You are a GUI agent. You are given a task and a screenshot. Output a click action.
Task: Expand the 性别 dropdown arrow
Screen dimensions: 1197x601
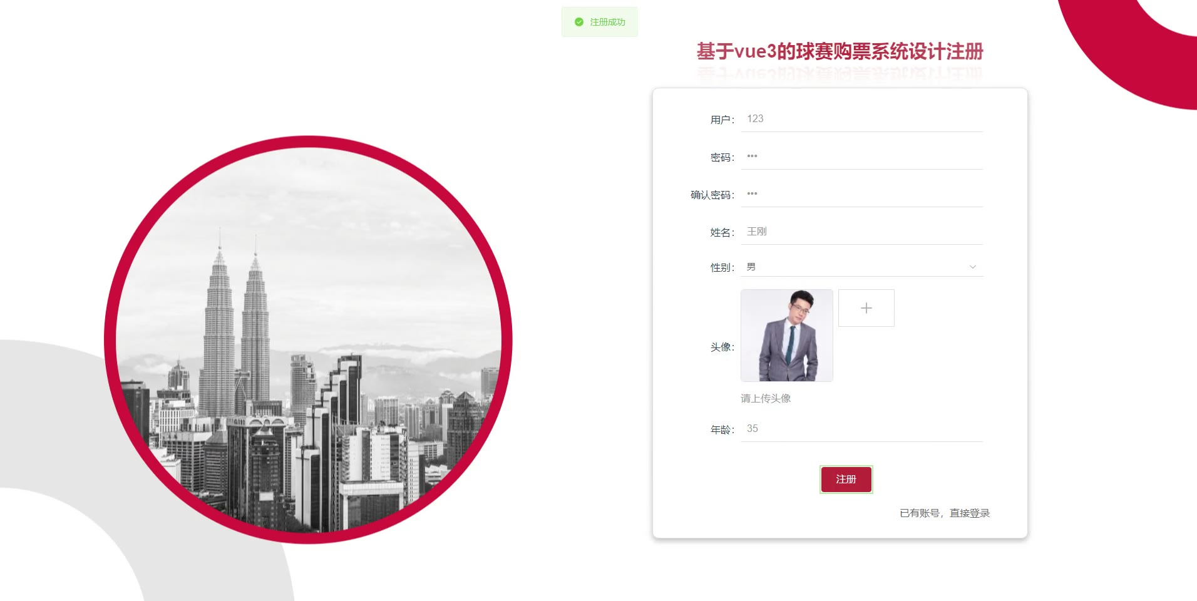click(972, 267)
